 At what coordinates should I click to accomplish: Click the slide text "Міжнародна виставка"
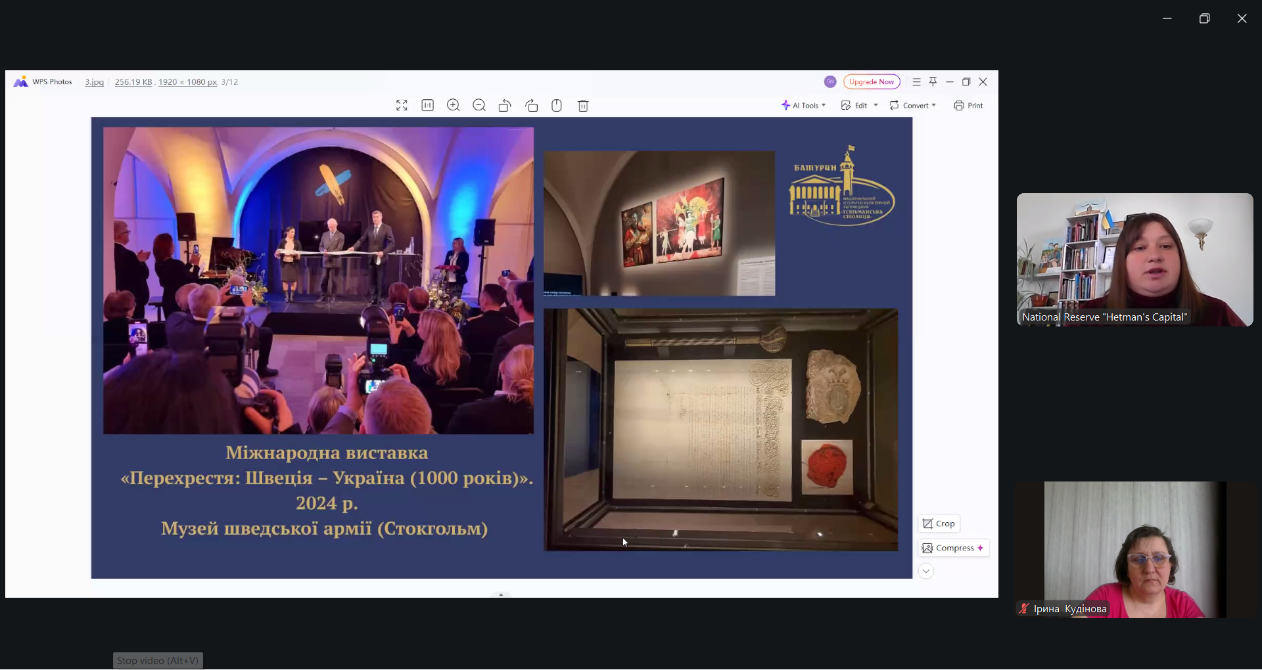click(x=327, y=453)
